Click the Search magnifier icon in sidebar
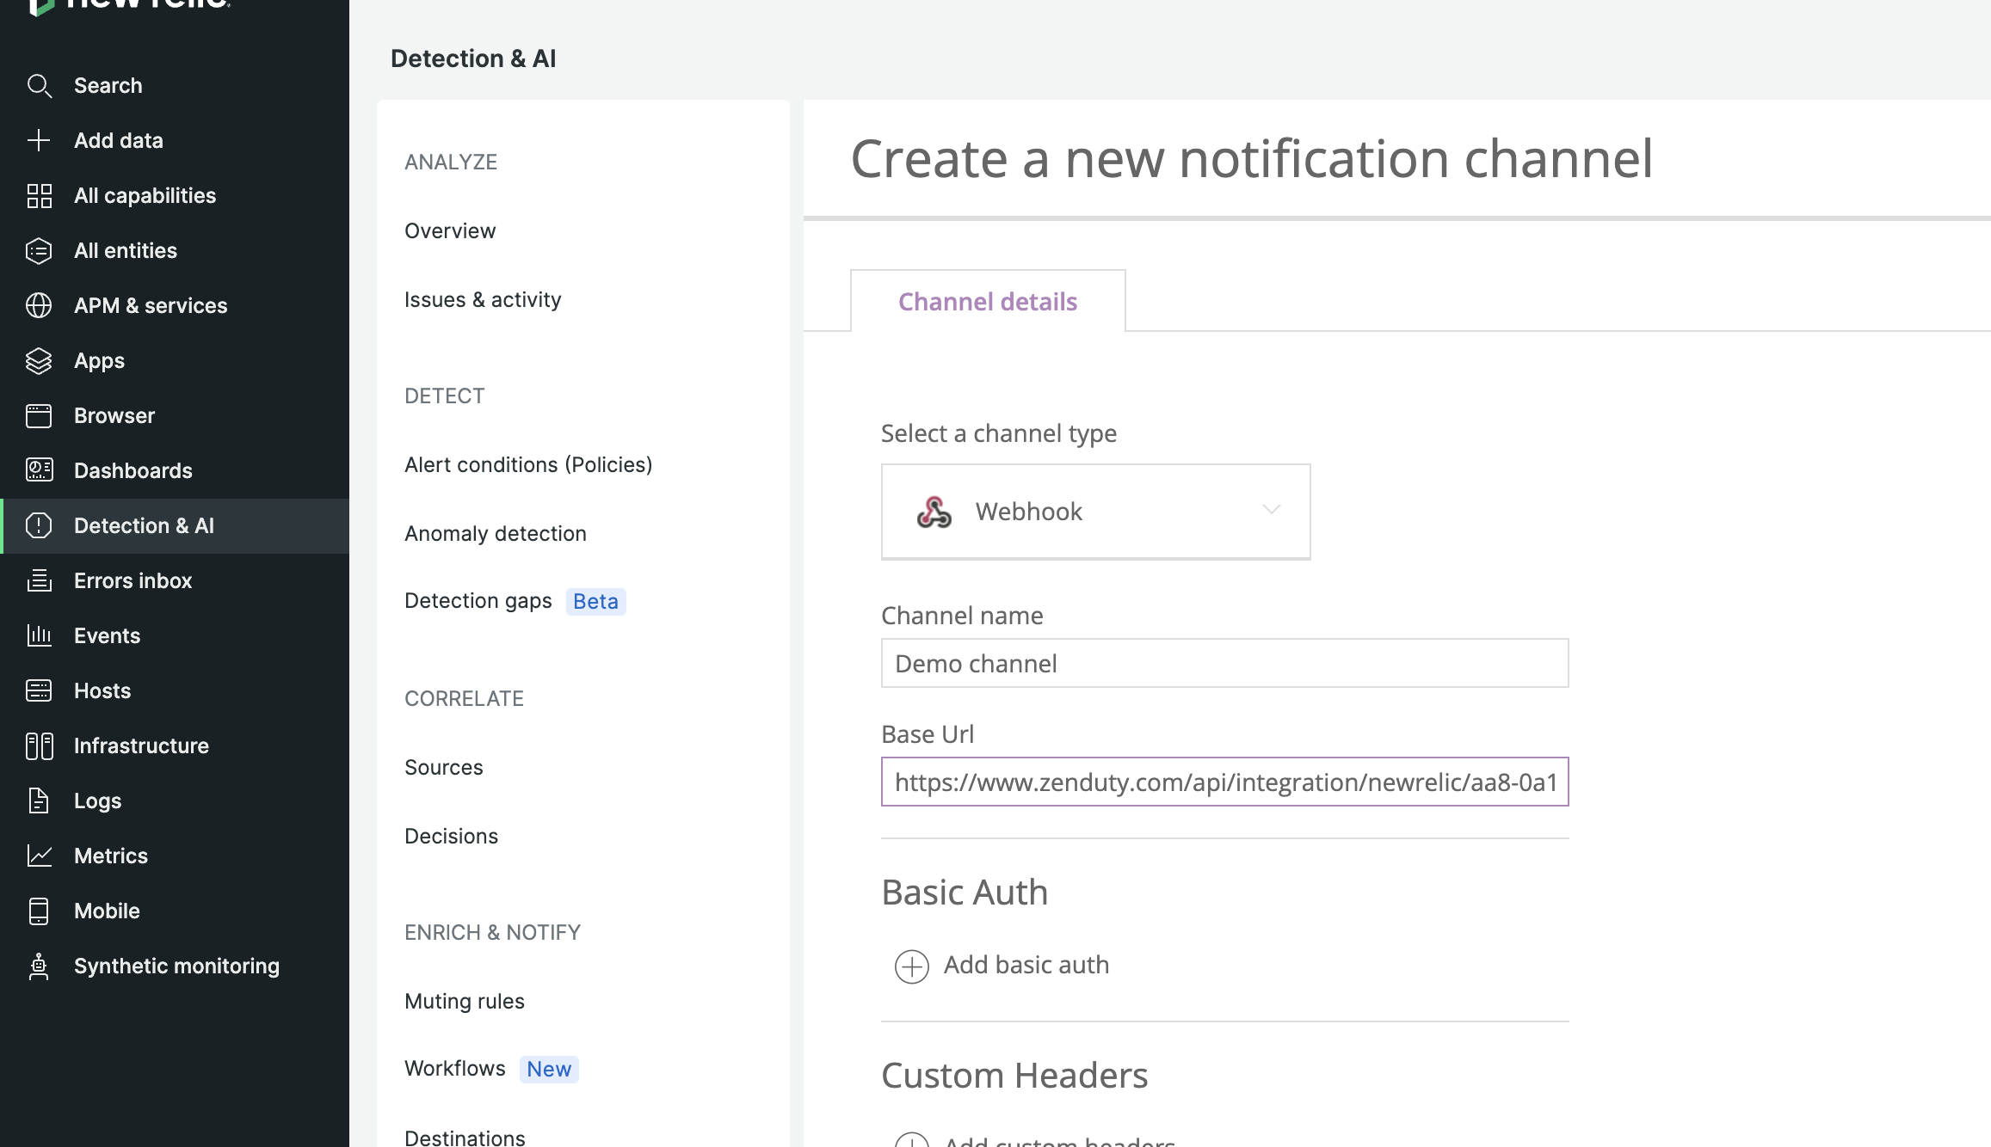This screenshot has width=1991, height=1147. [39, 86]
